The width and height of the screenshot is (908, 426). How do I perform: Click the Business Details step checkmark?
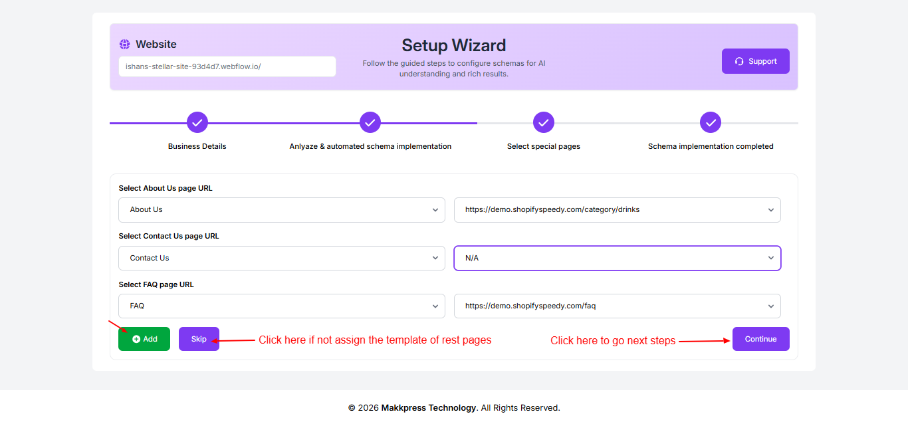[x=197, y=122]
